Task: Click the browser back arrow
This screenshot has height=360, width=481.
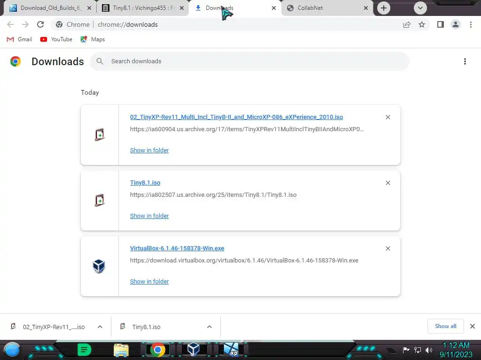Action: pos(10,24)
